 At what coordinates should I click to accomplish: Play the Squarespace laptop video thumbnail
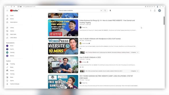[63, 65]
